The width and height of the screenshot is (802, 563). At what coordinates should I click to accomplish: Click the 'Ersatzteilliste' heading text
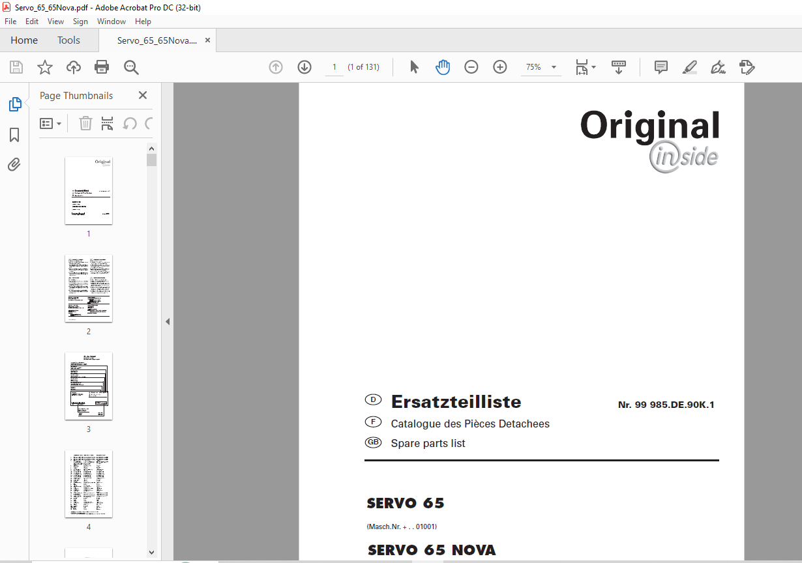pos(456,401)
